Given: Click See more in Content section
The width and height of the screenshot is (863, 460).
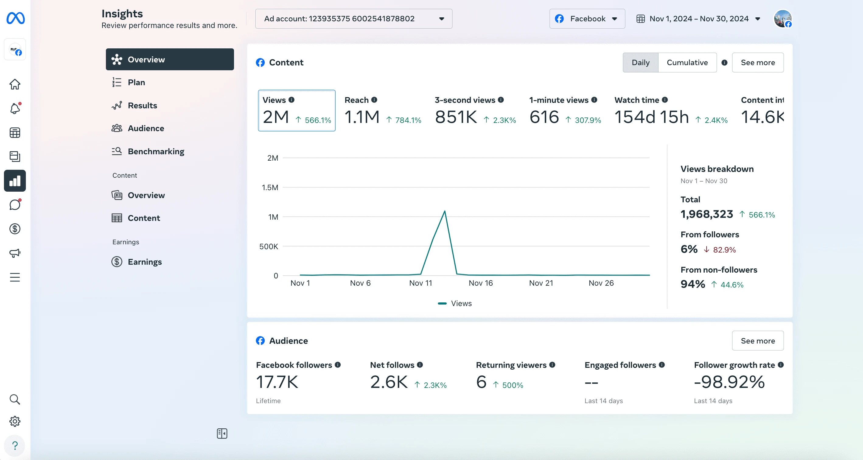Looking at the screenshot, I should (757, 63).
